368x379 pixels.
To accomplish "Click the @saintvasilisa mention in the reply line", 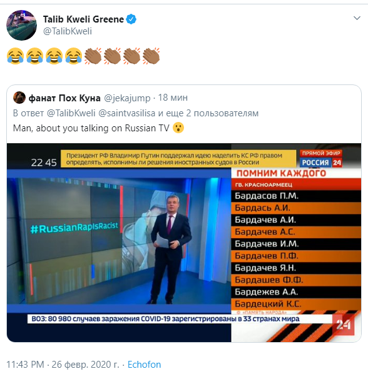I will (x=127, y=113).
